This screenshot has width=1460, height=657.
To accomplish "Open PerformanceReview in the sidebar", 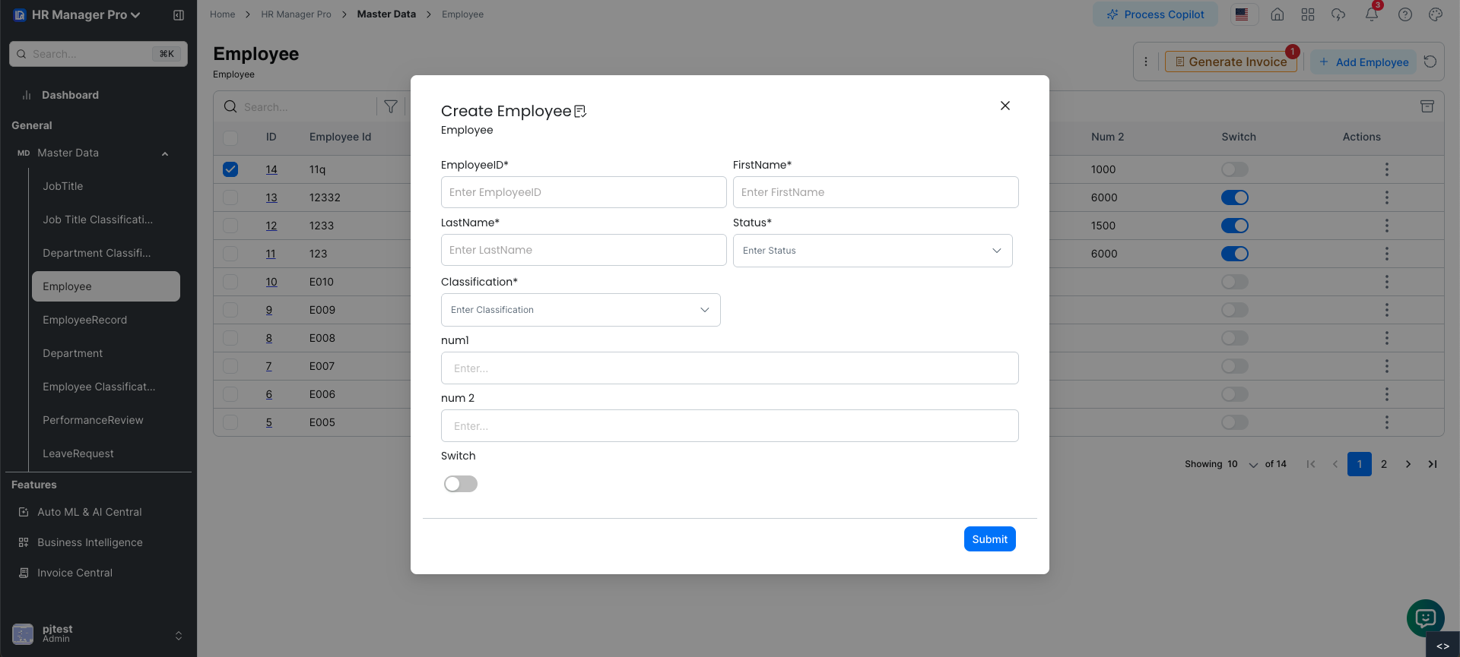I will [93, 420].
